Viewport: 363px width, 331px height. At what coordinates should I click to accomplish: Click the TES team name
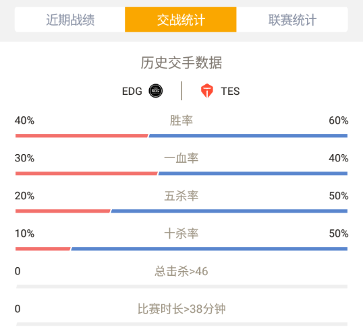coord(230,91)
